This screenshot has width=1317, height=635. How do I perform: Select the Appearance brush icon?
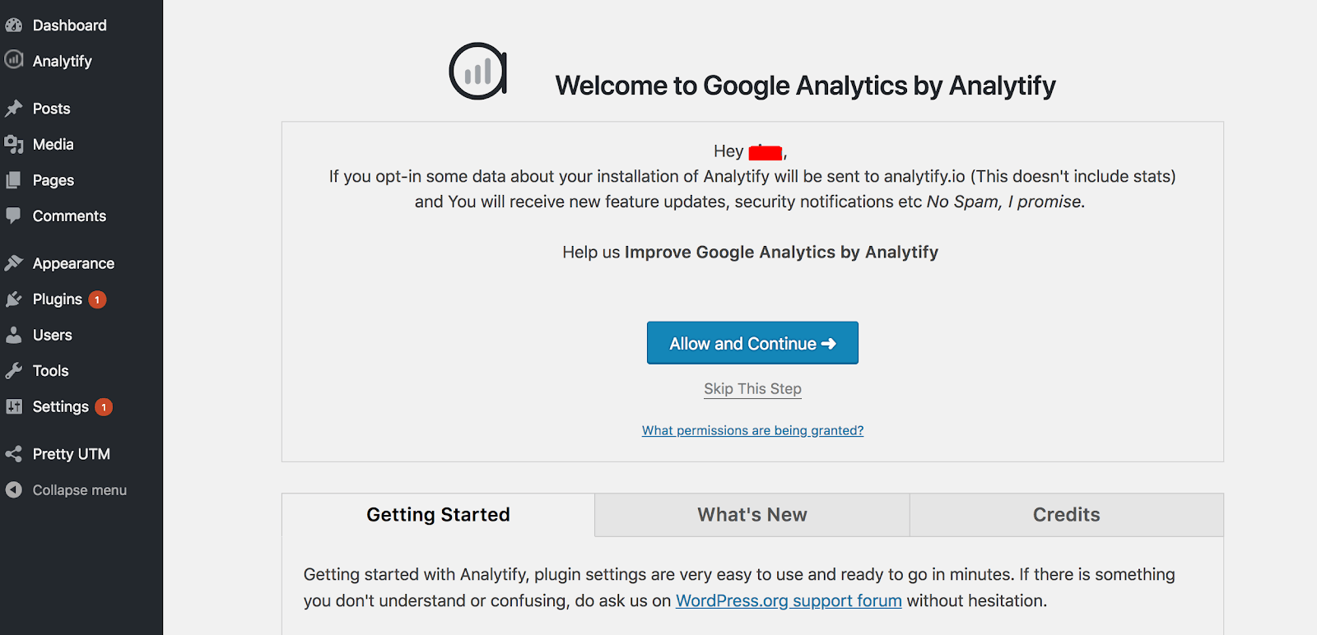(15, 262)
